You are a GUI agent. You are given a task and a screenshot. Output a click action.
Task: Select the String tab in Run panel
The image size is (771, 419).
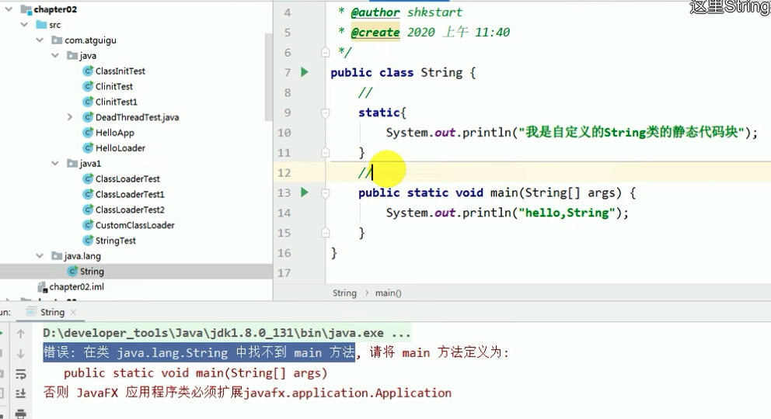(x=52, y=312)
